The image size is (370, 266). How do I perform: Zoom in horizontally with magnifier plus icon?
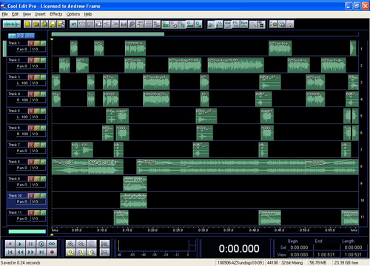(70, 244)
